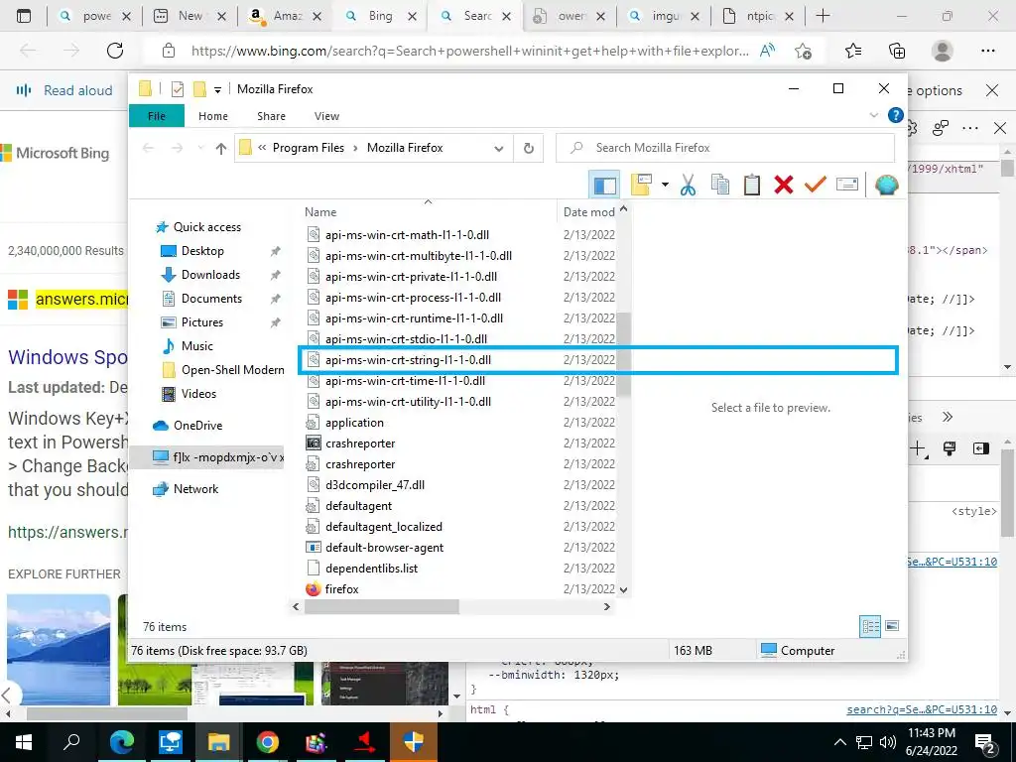
Task: Open Google Chrome from taskbar
Action: 267,742
